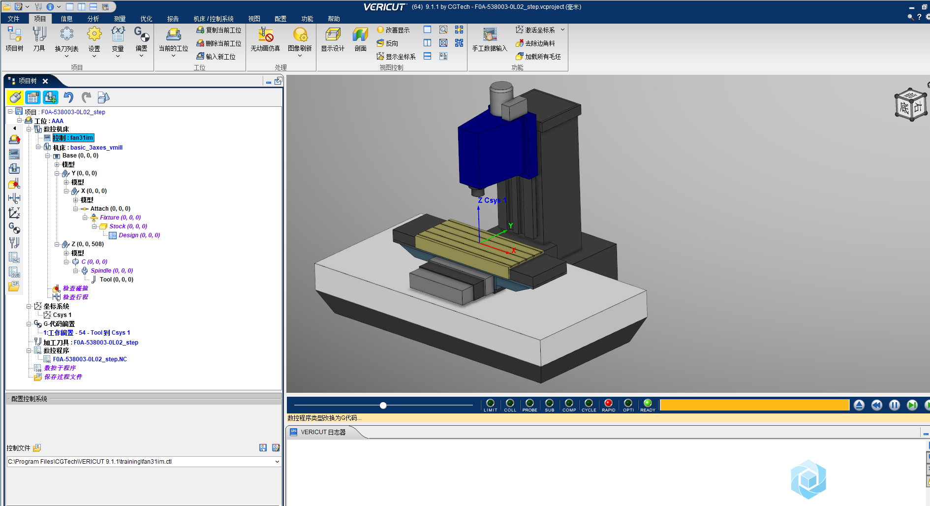The width and height of the screenshot is (930, 506).
Task: Select F0A-538003-0L02_step.NC program item
Action: pyautogui.click(x=90, y=359)
